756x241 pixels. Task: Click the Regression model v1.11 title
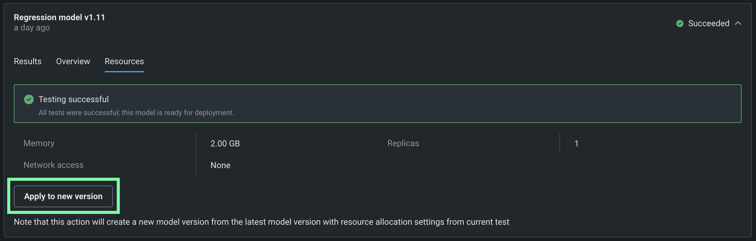59,17
